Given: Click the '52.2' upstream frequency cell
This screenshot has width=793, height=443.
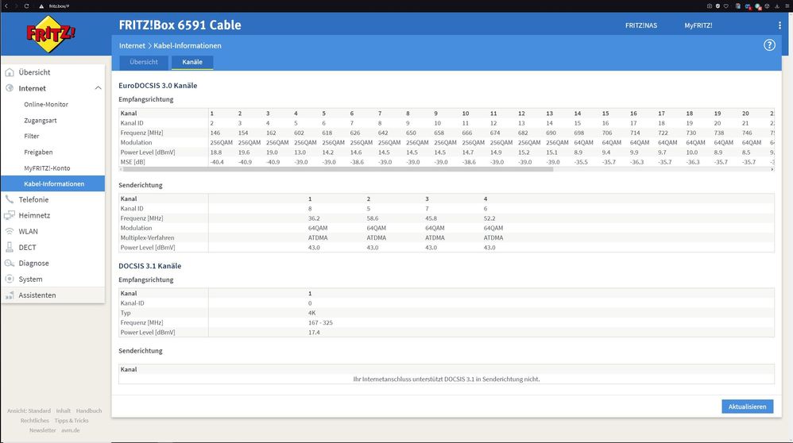Looking at the screenshot, I should click(x=489, y=218).
